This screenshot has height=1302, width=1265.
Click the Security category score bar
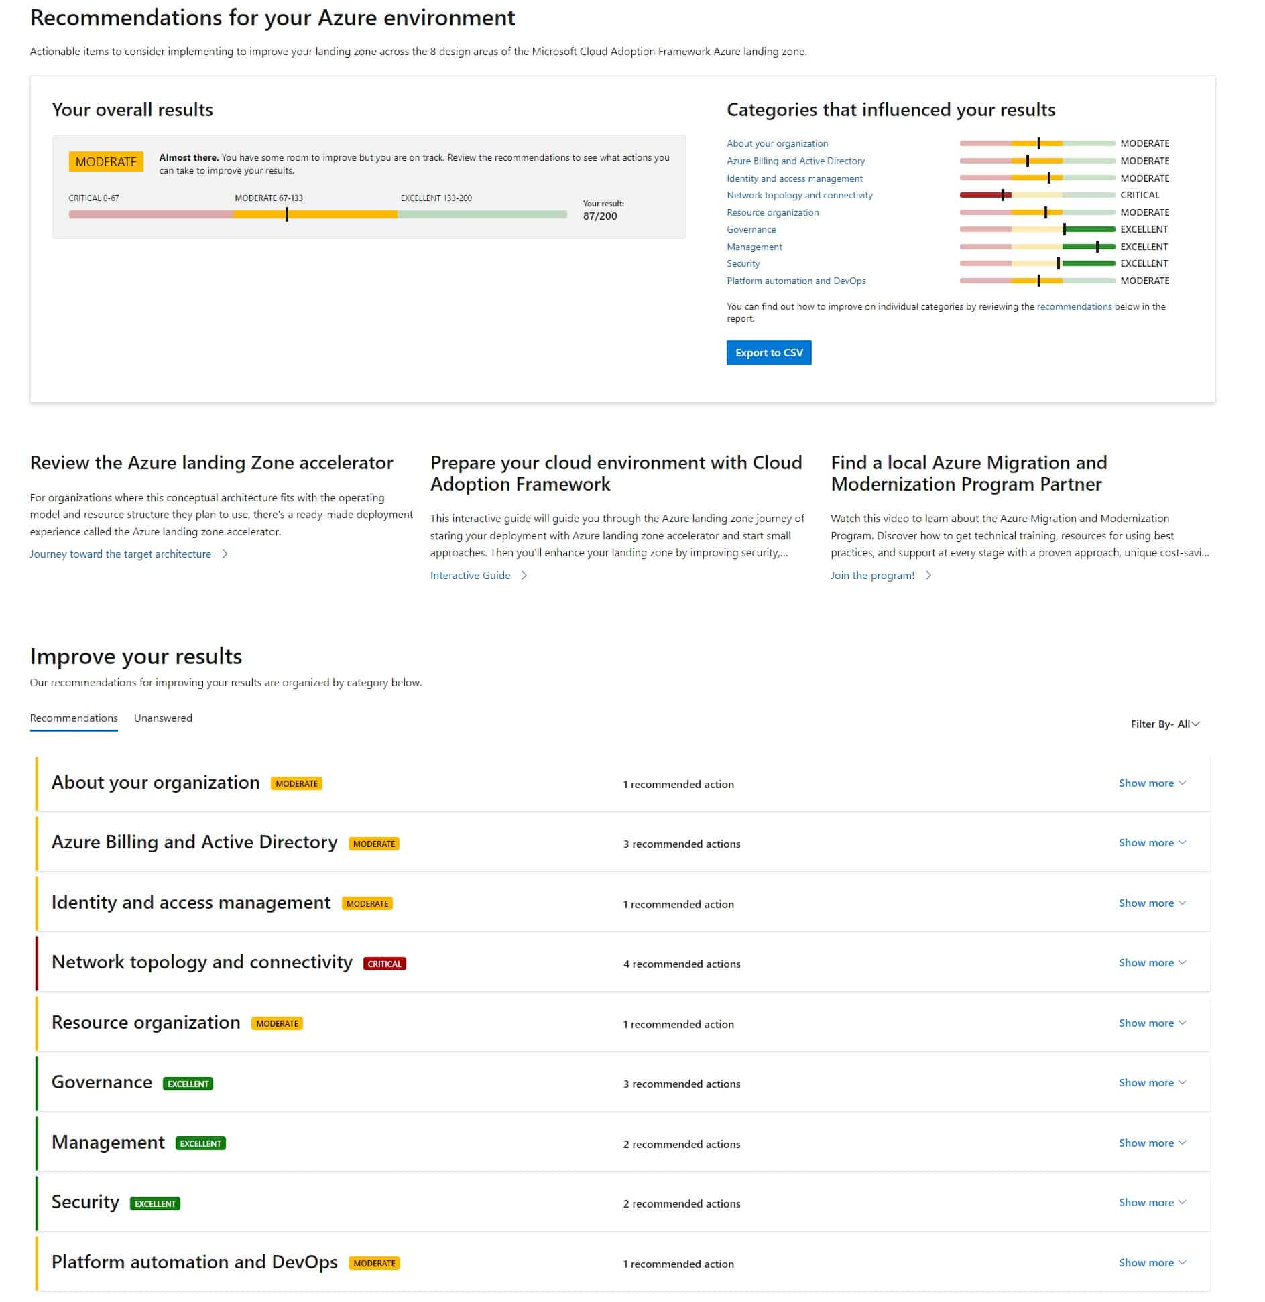coord(1037,263)
